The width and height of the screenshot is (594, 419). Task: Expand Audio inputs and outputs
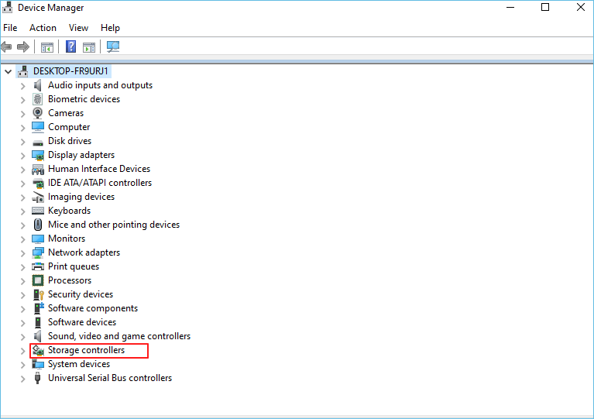[22, 86]
